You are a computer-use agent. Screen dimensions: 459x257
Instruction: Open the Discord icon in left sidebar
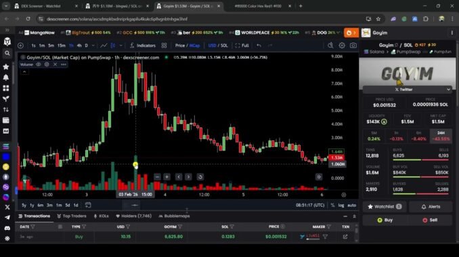click(7, 228)
